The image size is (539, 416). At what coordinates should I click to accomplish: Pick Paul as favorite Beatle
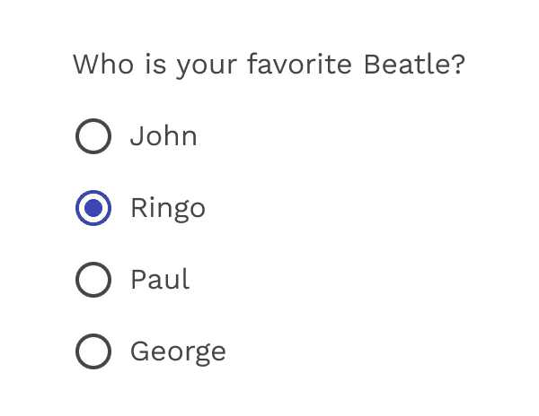[x=93, y=281]
